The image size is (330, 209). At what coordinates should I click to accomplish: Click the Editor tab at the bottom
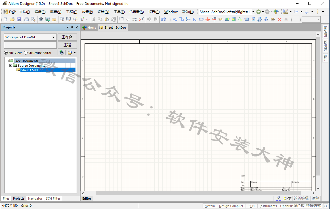(87, 198)
